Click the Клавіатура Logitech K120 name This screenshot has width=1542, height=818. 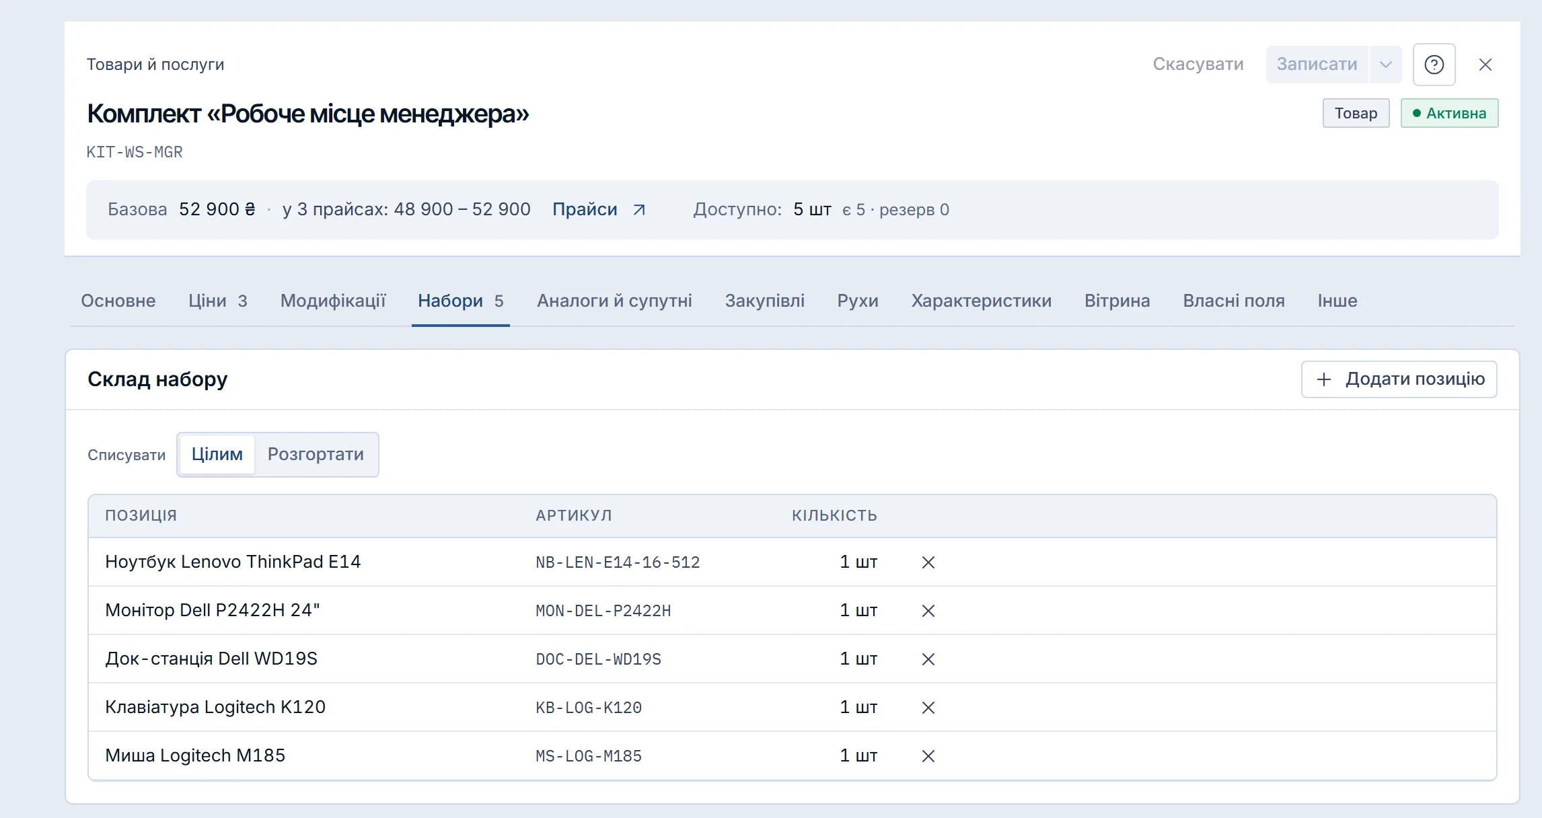[x=215, y=707]
